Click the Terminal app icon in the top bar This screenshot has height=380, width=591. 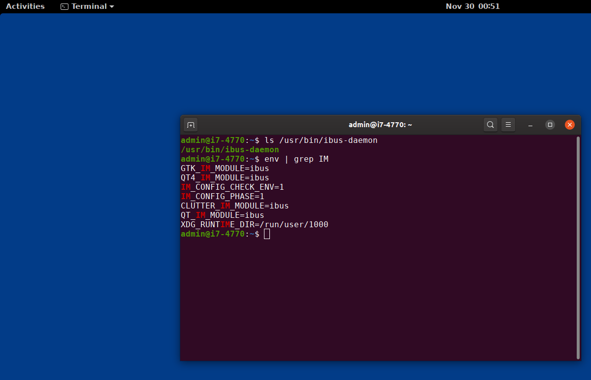click(64, 6)
